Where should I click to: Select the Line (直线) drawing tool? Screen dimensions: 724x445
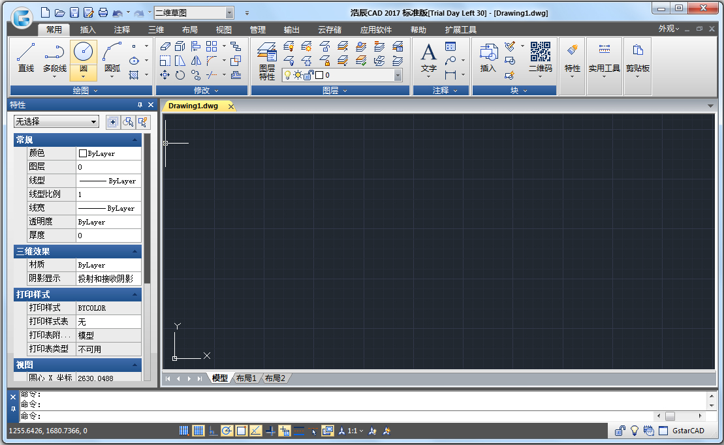[x=26, y=57]
